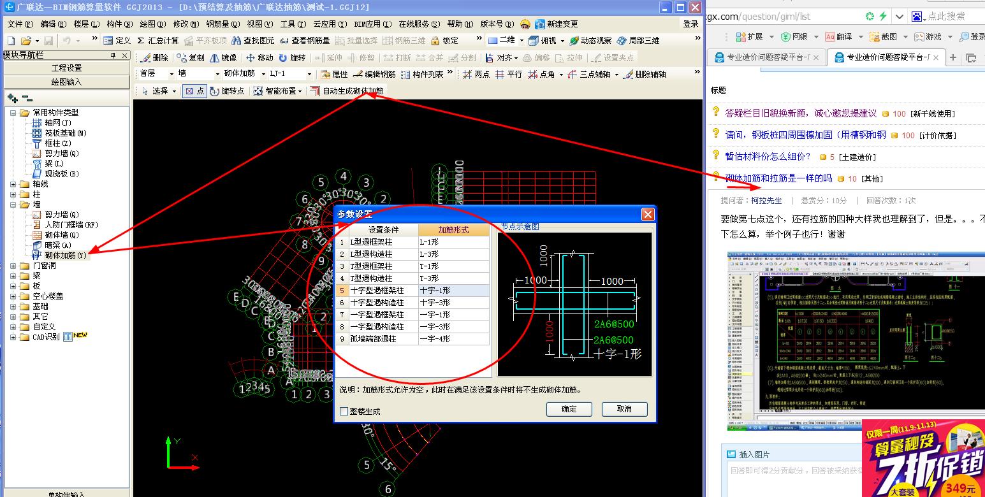Start 动态观察 dynamic observation tool

pos(590,40)
